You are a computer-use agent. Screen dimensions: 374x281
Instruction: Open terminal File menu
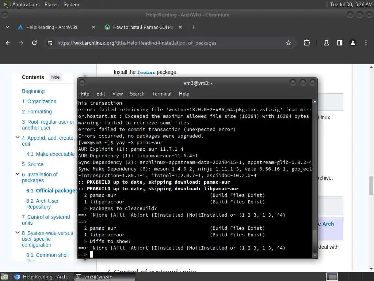point(85,94)
